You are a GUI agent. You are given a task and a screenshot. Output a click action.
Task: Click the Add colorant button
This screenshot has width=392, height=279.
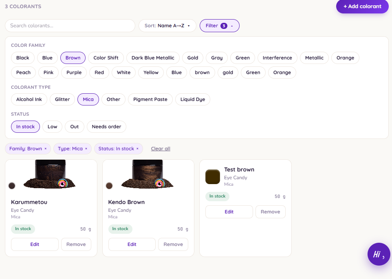(x=362, y=7)
